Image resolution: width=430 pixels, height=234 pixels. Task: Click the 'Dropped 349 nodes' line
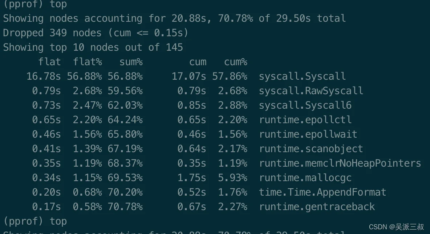tap(96, 33)
